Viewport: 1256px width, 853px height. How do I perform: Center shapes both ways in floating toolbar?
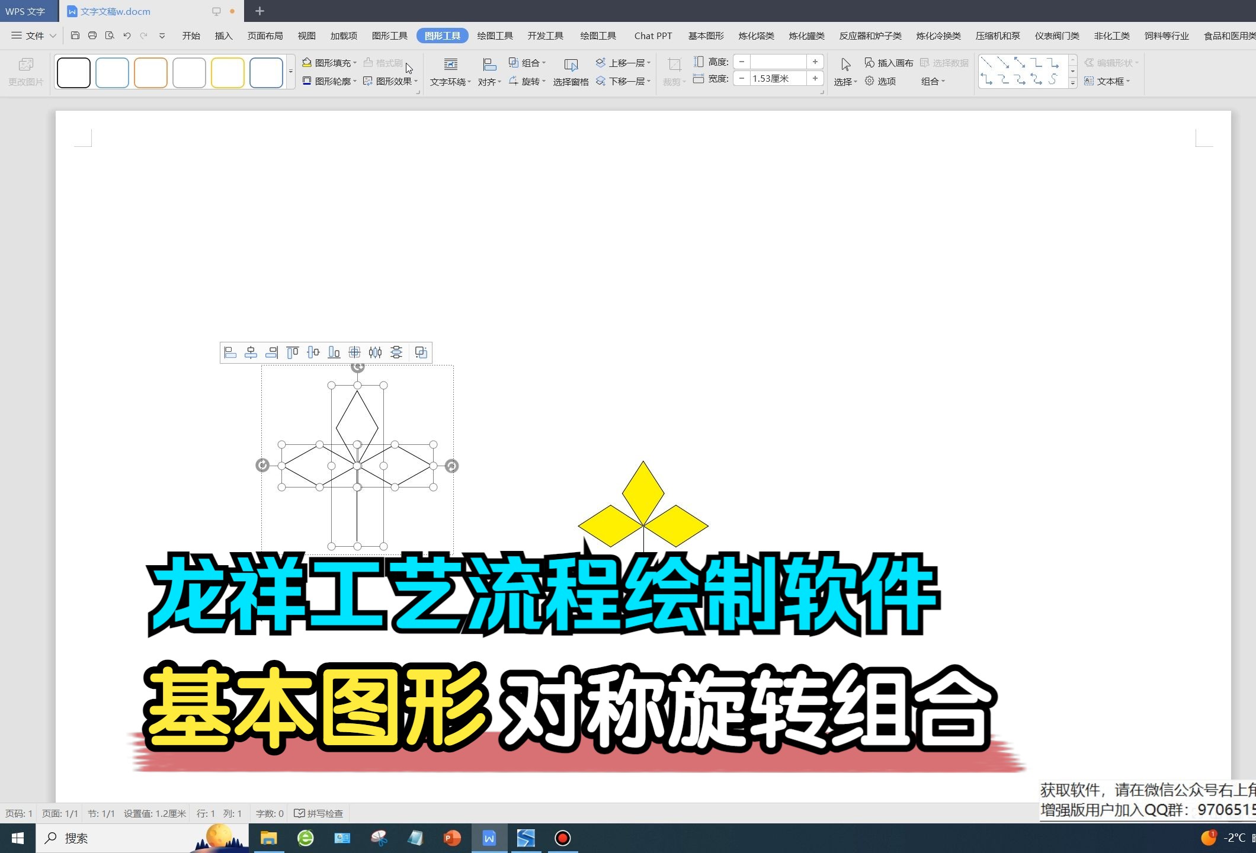pos(355,352)
